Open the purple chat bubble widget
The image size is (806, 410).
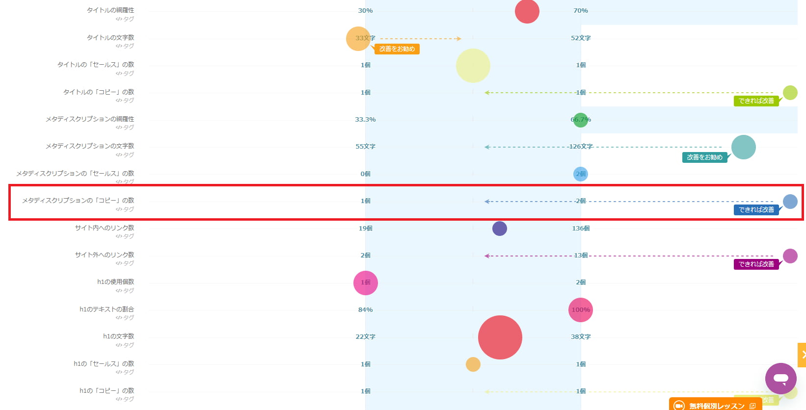[x=780, y=378]
